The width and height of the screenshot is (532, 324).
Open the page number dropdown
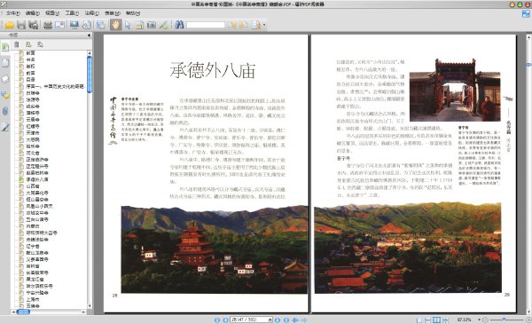tap(270, 320)
